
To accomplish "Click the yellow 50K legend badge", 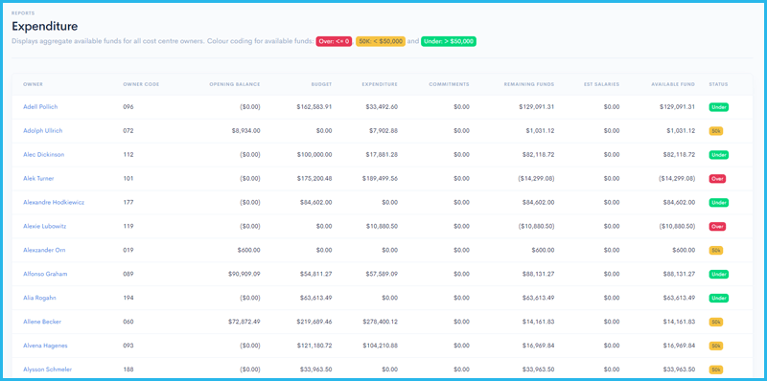I will coord(381,41).
